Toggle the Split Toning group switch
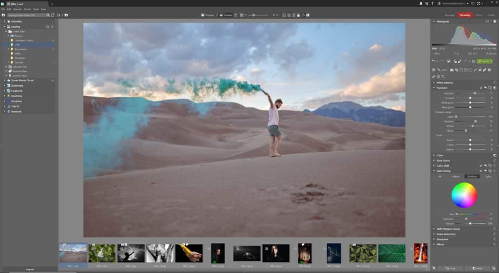 point(495,171)
